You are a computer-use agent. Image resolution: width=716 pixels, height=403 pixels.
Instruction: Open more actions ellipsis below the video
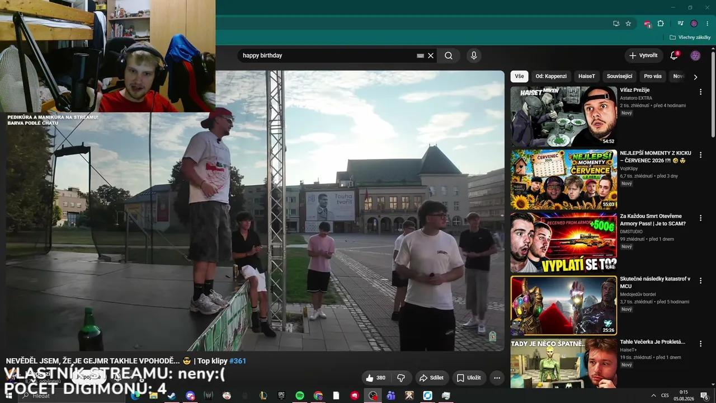(x=497, y=378)
